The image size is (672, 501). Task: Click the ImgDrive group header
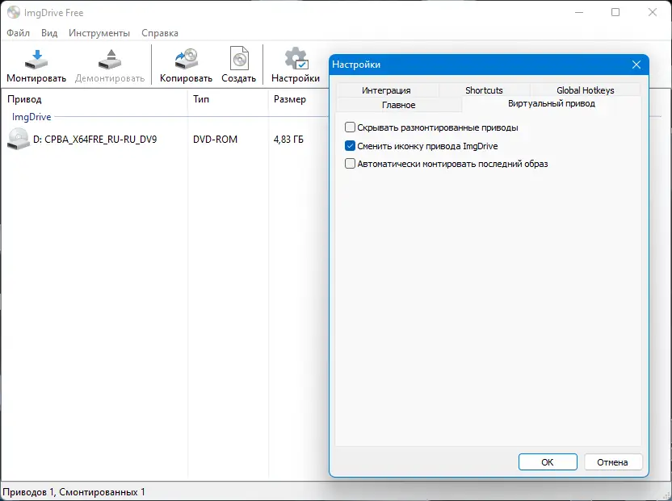pyautogui.click(x=31, y=117)
